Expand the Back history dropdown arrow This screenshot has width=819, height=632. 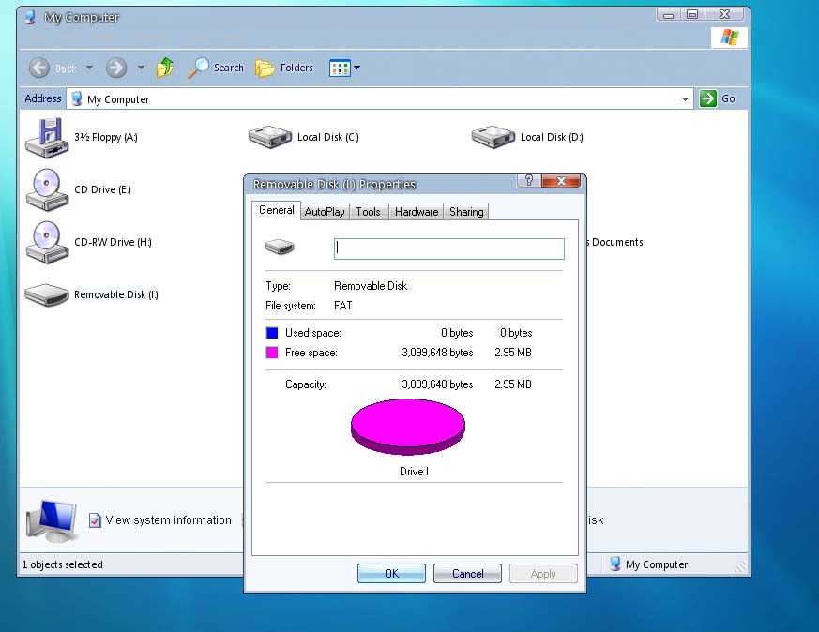tap(89, 68)
